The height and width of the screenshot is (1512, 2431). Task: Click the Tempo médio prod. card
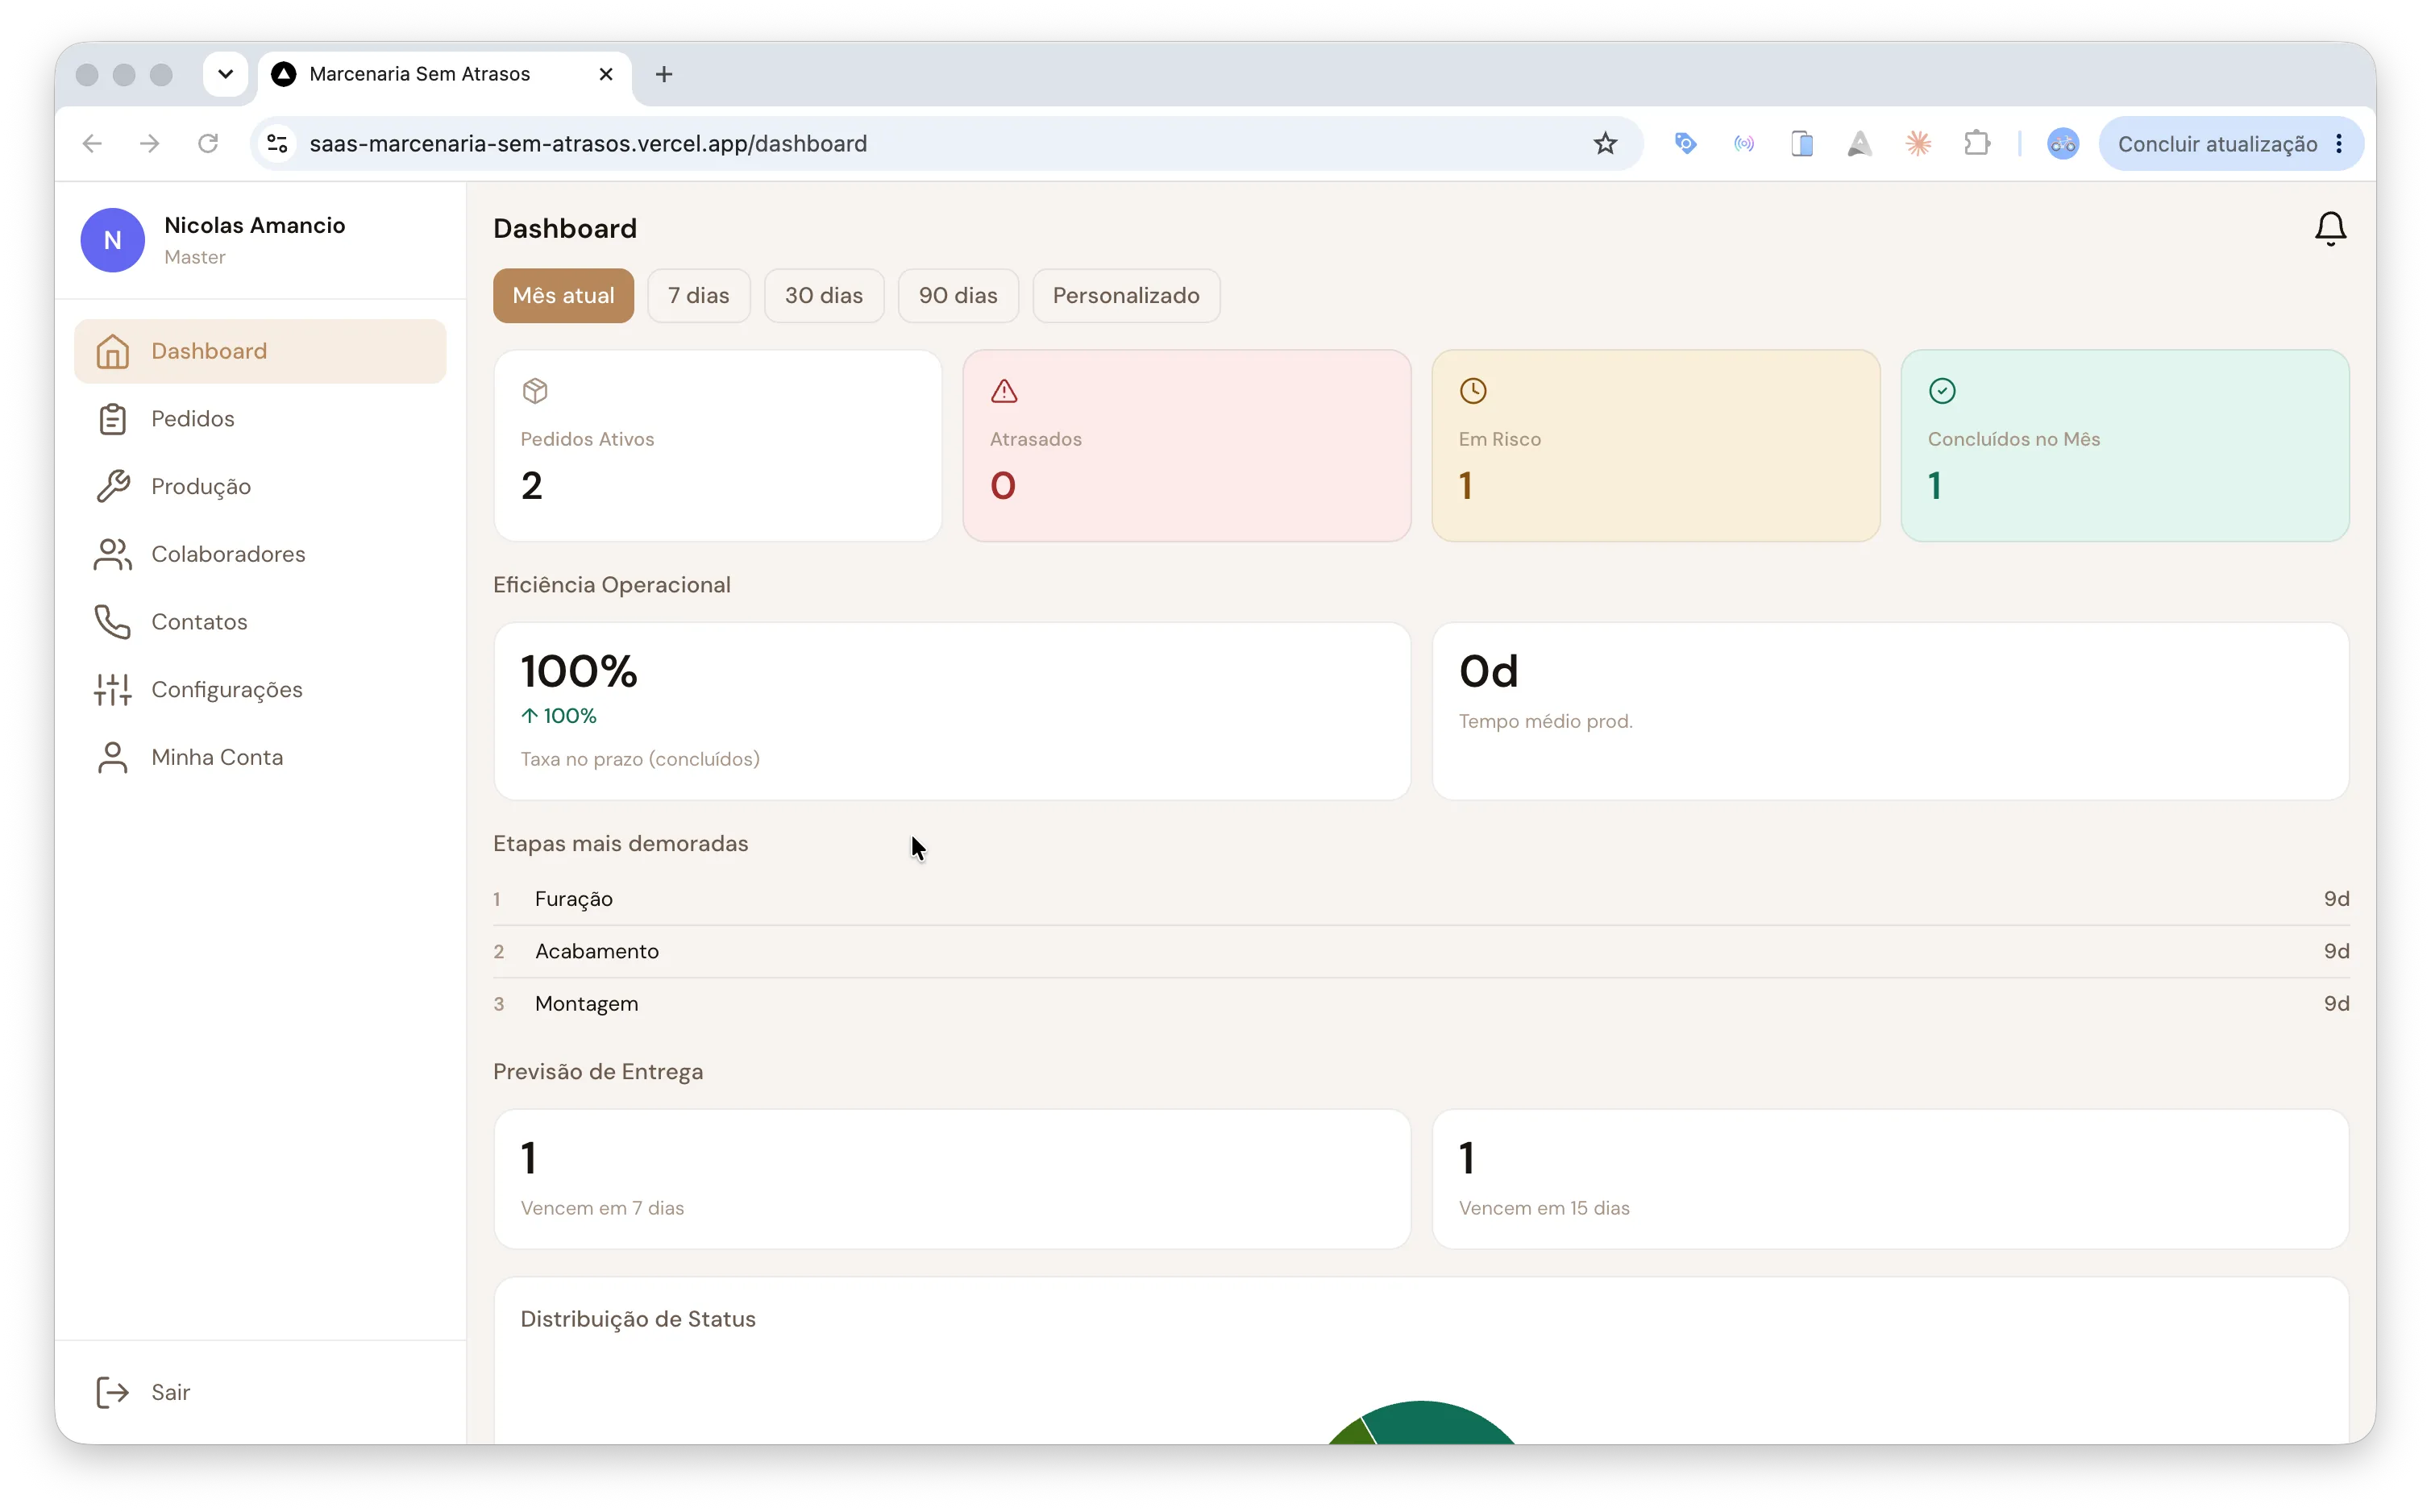click(x=1890, y=711)
